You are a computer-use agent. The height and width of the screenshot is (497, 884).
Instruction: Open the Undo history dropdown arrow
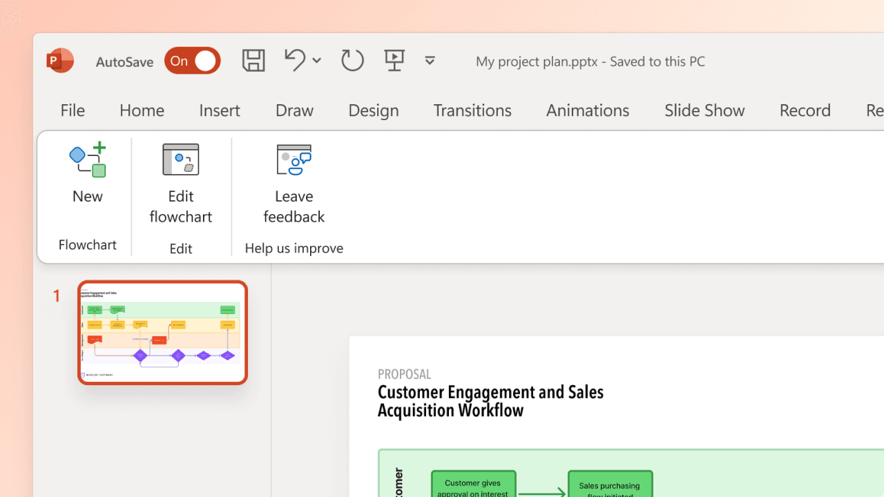coord(316,61)
